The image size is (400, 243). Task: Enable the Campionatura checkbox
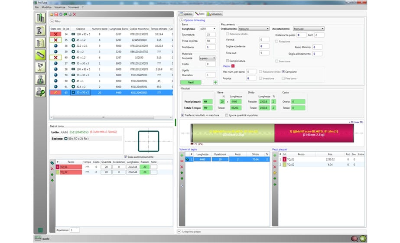tap(227, 61)
